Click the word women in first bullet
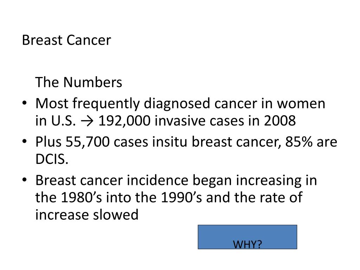The height and width of the screenshot is (270, 360). pyautogui.click(x=301, y=104)
